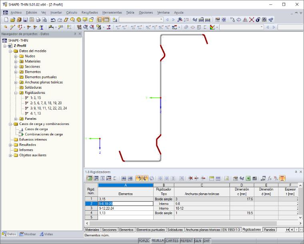Select 'Combinaciones de carga' in the tree
The height and width of the screenshot is (244, 304).
point(44,134)
